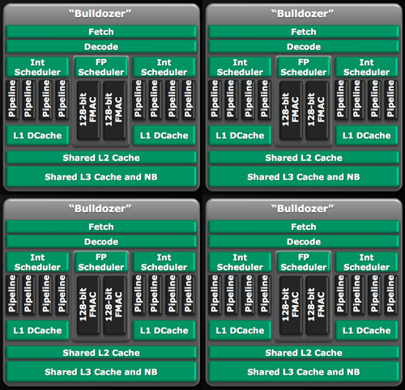Click right L1 DCache in lower-left module

[164, 330]
